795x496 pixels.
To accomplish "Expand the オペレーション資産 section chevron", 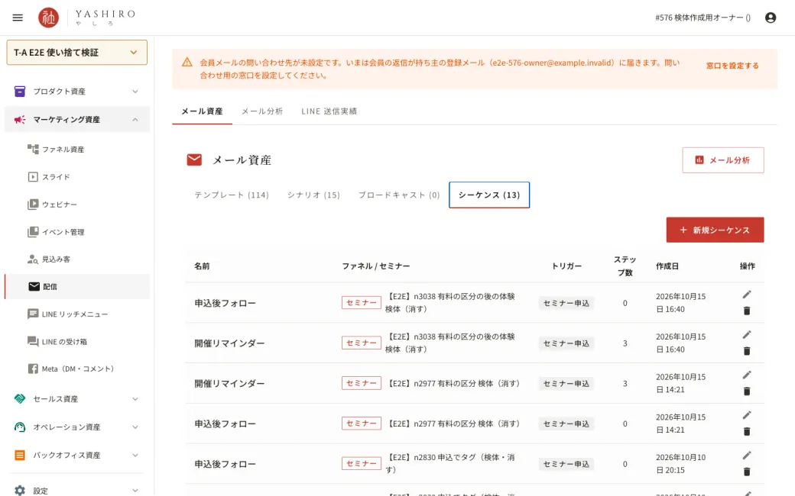I will coord(135,427).
